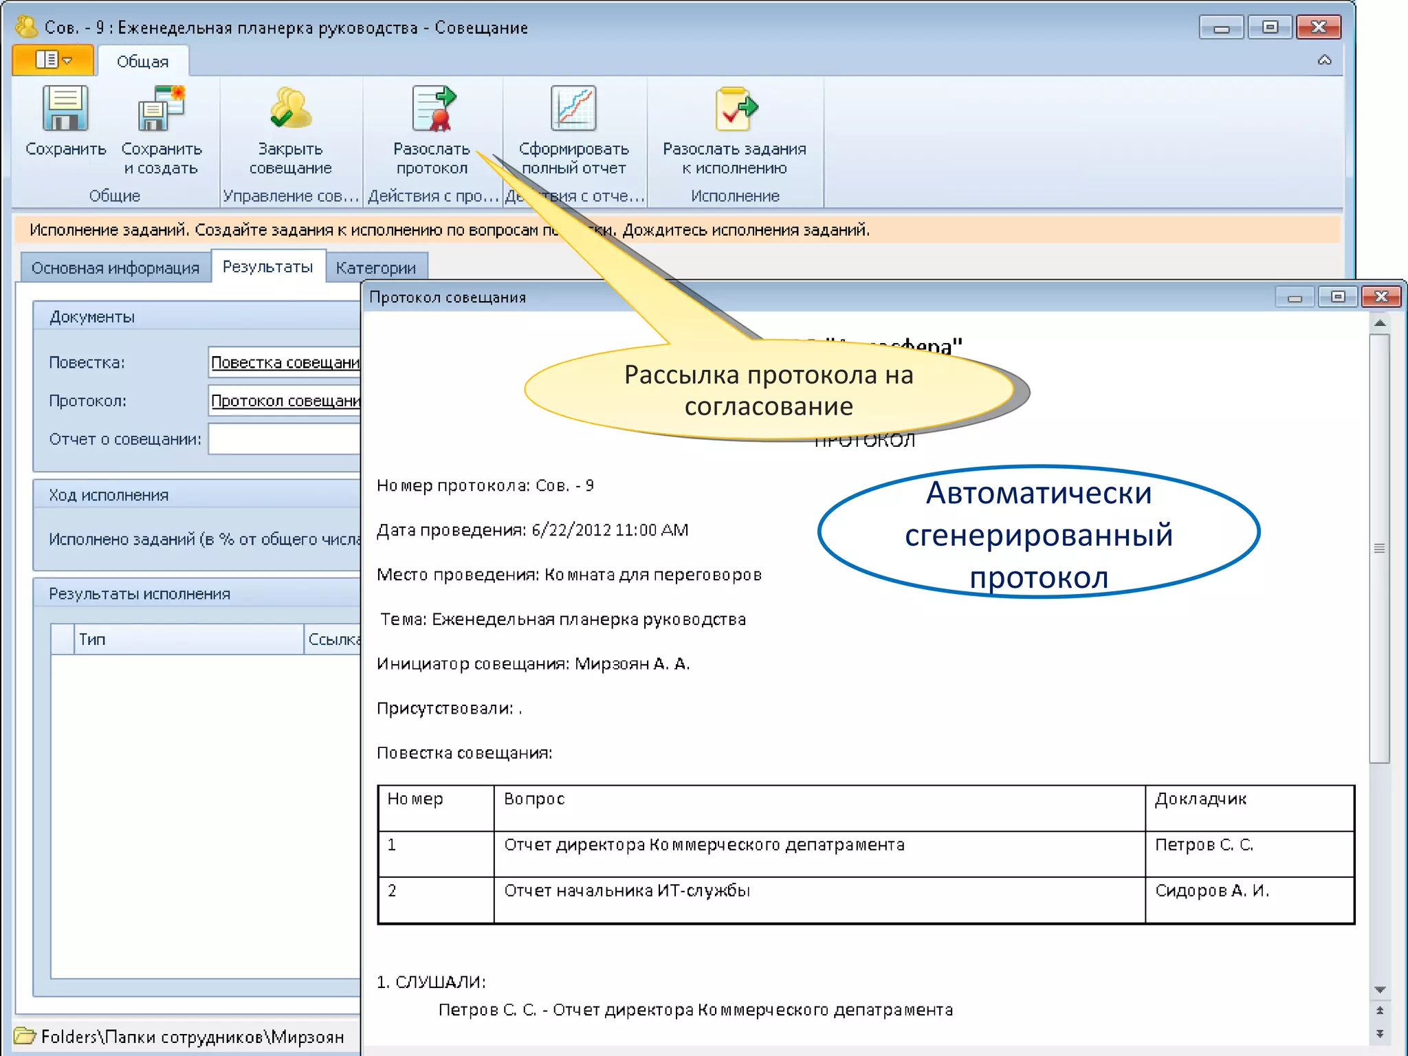Click the Сохранить (Save) icon
The height and width of the screenshot is (1056, 1408).
(65, 109)
